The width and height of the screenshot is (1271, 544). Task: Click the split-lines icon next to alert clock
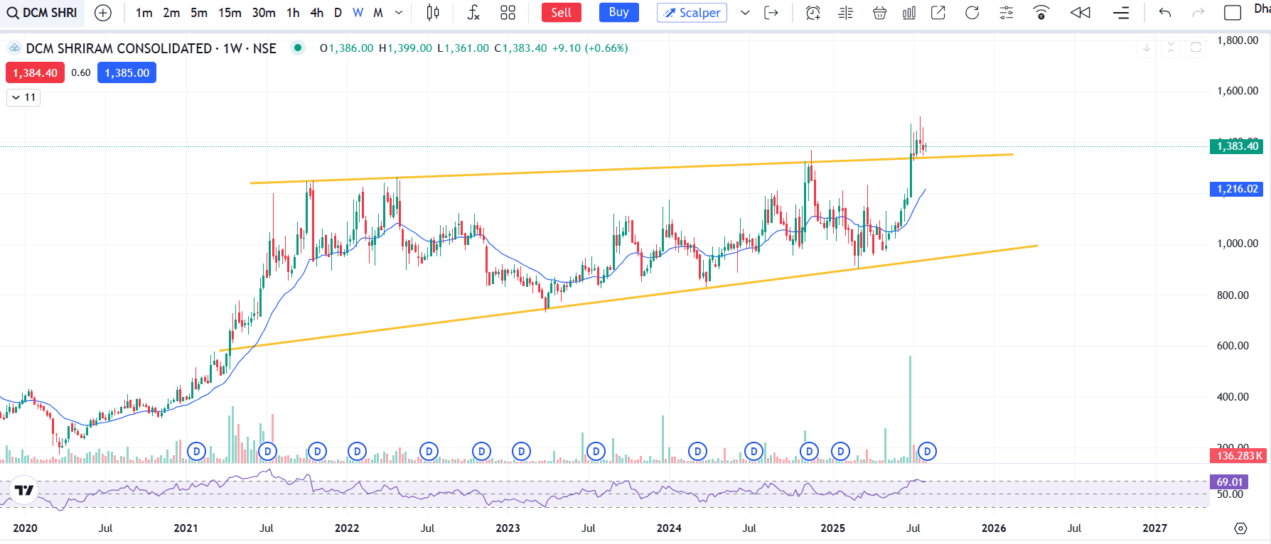tap(846, 13)
